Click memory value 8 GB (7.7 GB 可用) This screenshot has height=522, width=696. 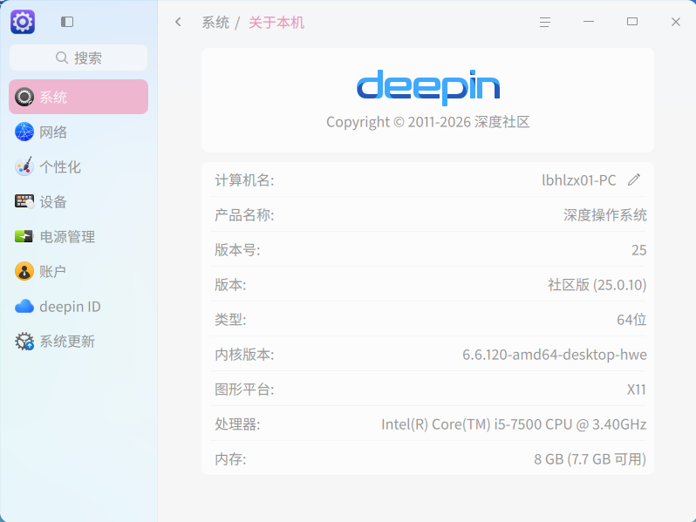click(590, 459)
